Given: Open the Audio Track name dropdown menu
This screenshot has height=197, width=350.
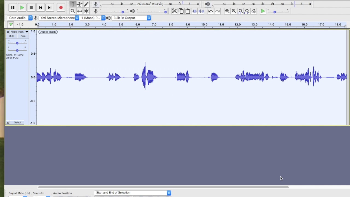Looking at the screenshot, I should [x=19, y=32].
